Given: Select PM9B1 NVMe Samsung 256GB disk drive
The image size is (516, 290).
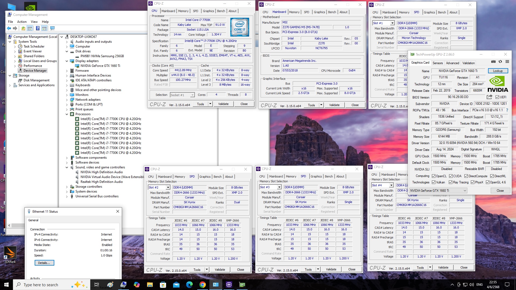Looking at the screenshot, I should pyautogui.click(x=102, y=56).
